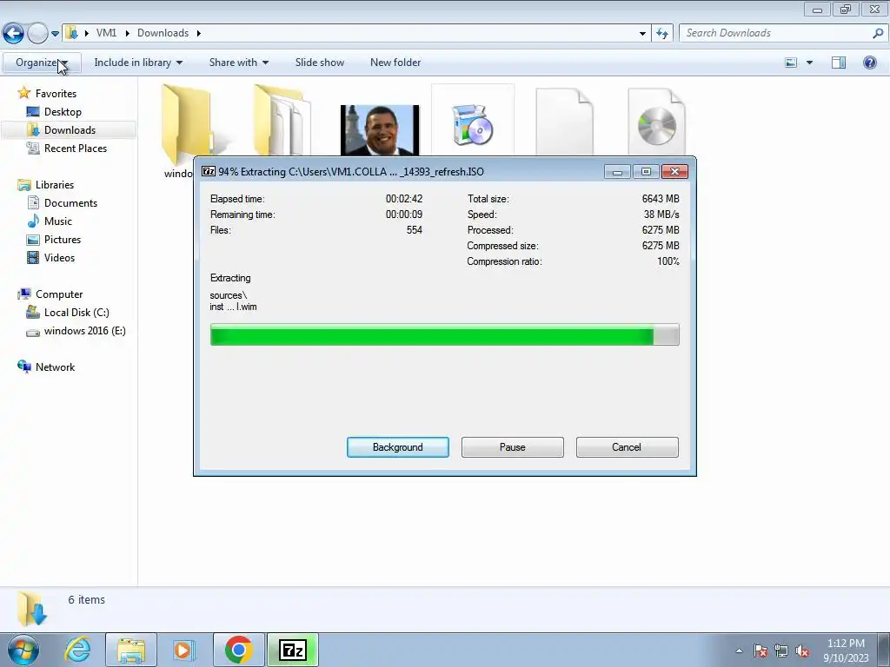This screenshot has width=890, height=667.
Task: Click the green extraction progress bar
Action: click(x=444, y=334)
